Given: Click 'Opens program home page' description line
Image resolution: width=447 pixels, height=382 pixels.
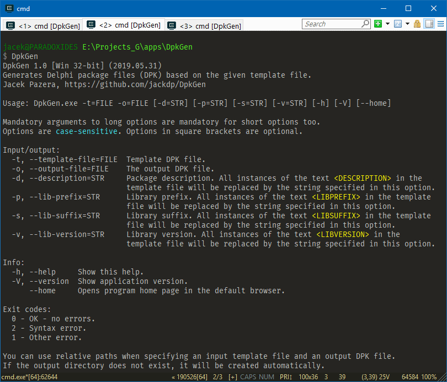Looking at the screenshot, I should [182, 290].
